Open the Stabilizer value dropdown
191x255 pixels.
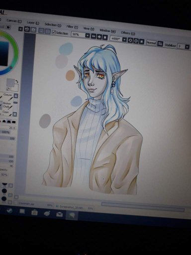coord(187,47)
